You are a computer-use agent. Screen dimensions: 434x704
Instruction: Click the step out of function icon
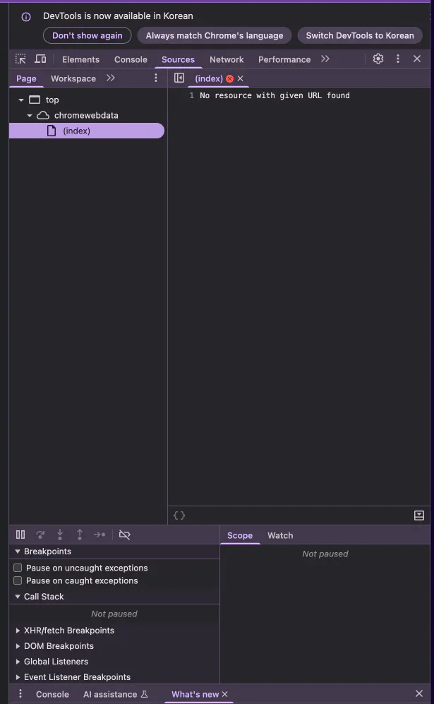click(x=80, y=535)
